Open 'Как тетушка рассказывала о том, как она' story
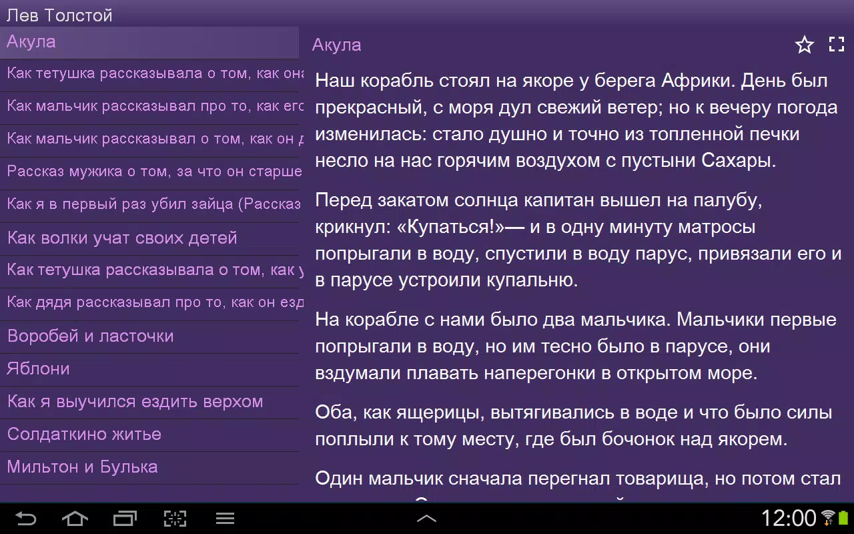 pyautogui.click(x=149, y=75)
